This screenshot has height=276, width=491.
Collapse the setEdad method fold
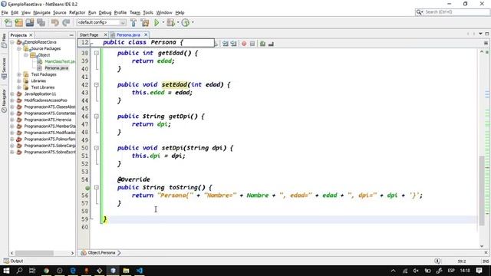97,85
